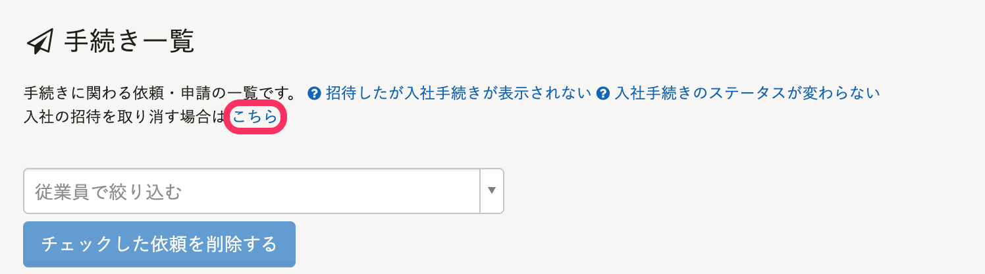Click the placeholder text 従業員で絞り込む
985x274 pixels.
tap(108, 192)
